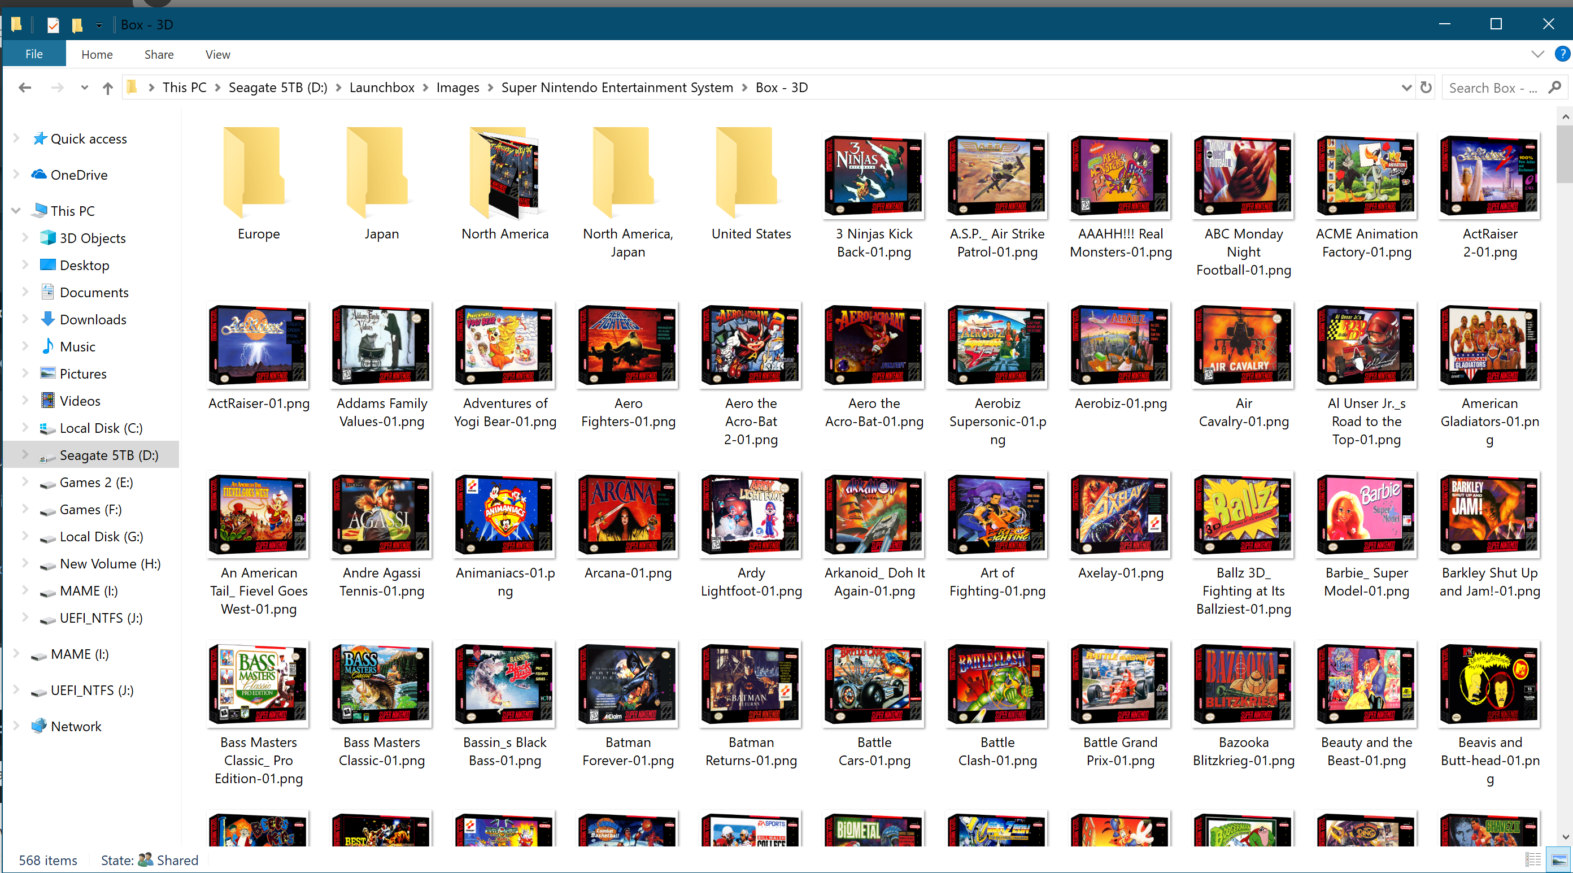Select Pictures icon in sidebar

[x=48, y=373]
